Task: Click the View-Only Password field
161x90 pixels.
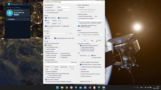Action: click(63, 10)
